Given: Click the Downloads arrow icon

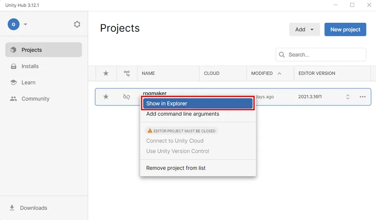Looking at the screenshot, I should click(12, 208).
